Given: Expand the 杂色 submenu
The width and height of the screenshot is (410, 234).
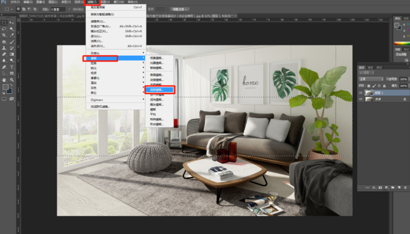Looking at the screenshot, I should click(116, 88).
